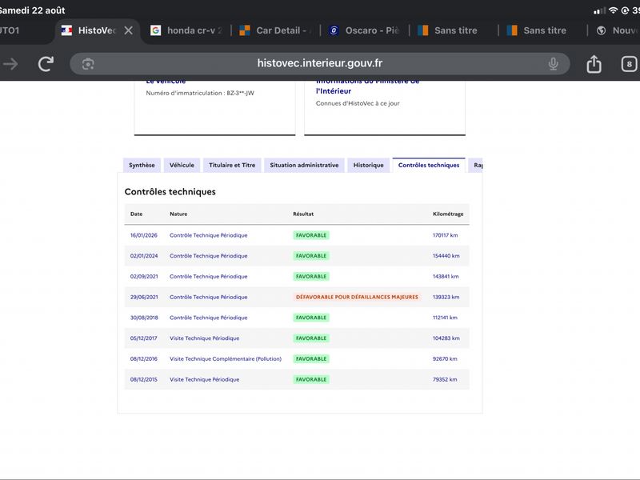Screen dimensions: 640x480
Task: Click the date 08/12/2015
Action: coord(144,379)
